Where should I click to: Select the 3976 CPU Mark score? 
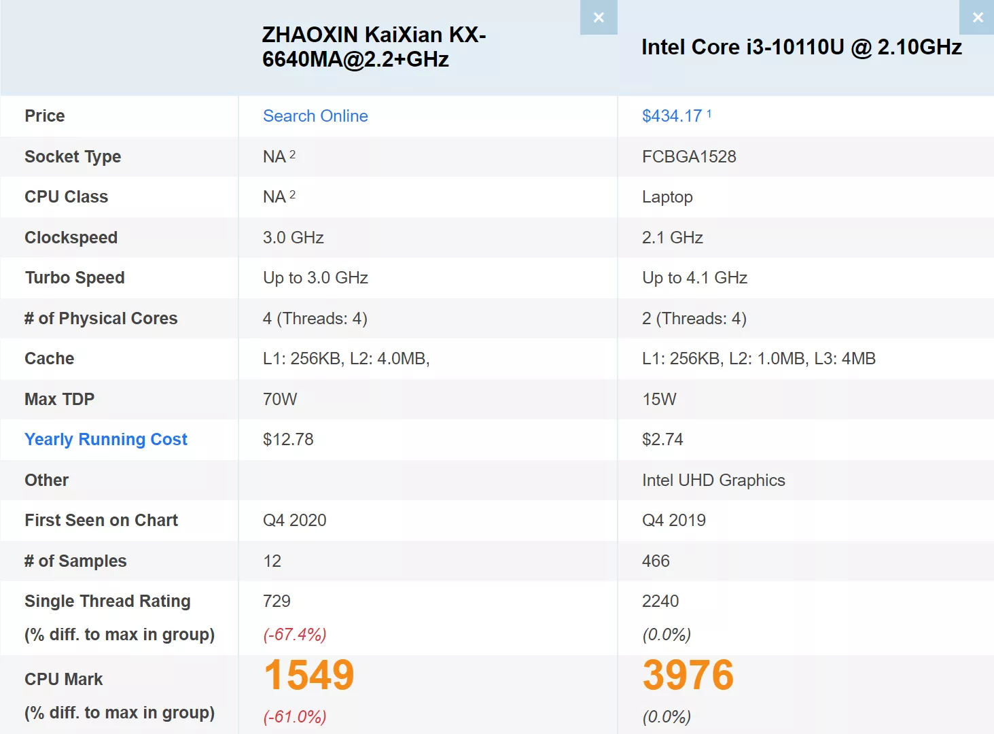[688, 675]
